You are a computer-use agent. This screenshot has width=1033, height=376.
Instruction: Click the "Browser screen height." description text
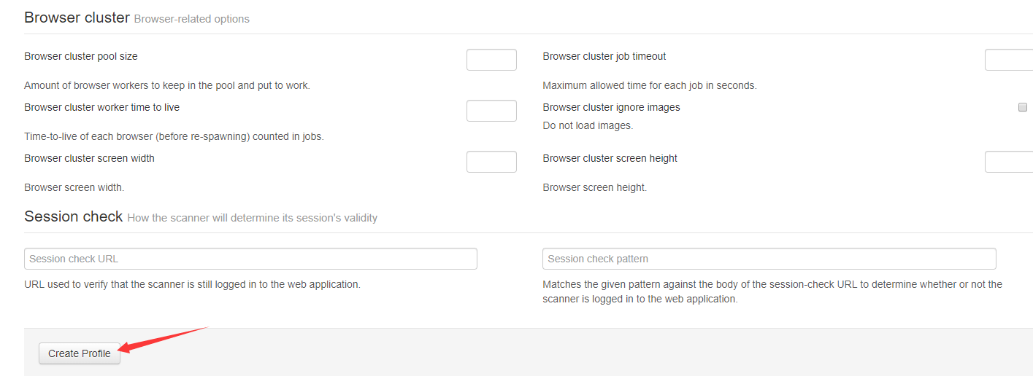(595, 187)
